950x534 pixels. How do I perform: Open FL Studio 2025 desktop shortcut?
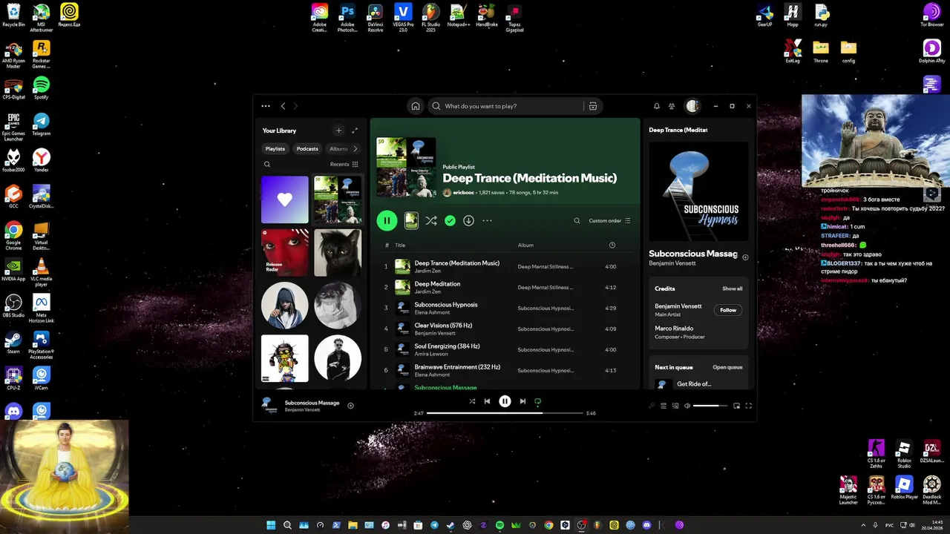[x=430, y=16]
